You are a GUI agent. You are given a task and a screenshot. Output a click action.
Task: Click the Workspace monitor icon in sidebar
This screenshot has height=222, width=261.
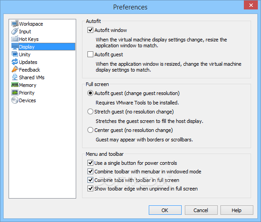coord(15,24)
